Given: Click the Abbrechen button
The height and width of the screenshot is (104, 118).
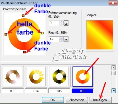Looking at the screenshot, I should click(x=76, y=100).
